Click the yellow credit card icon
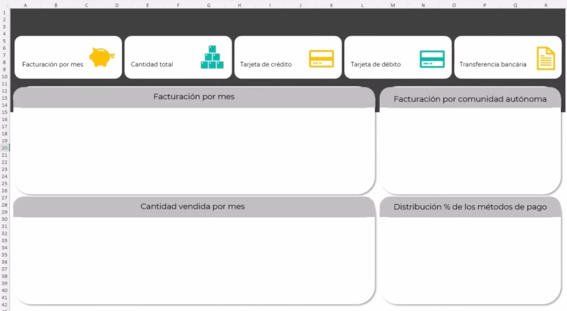 pyautogui.click(x=322, y=59)
